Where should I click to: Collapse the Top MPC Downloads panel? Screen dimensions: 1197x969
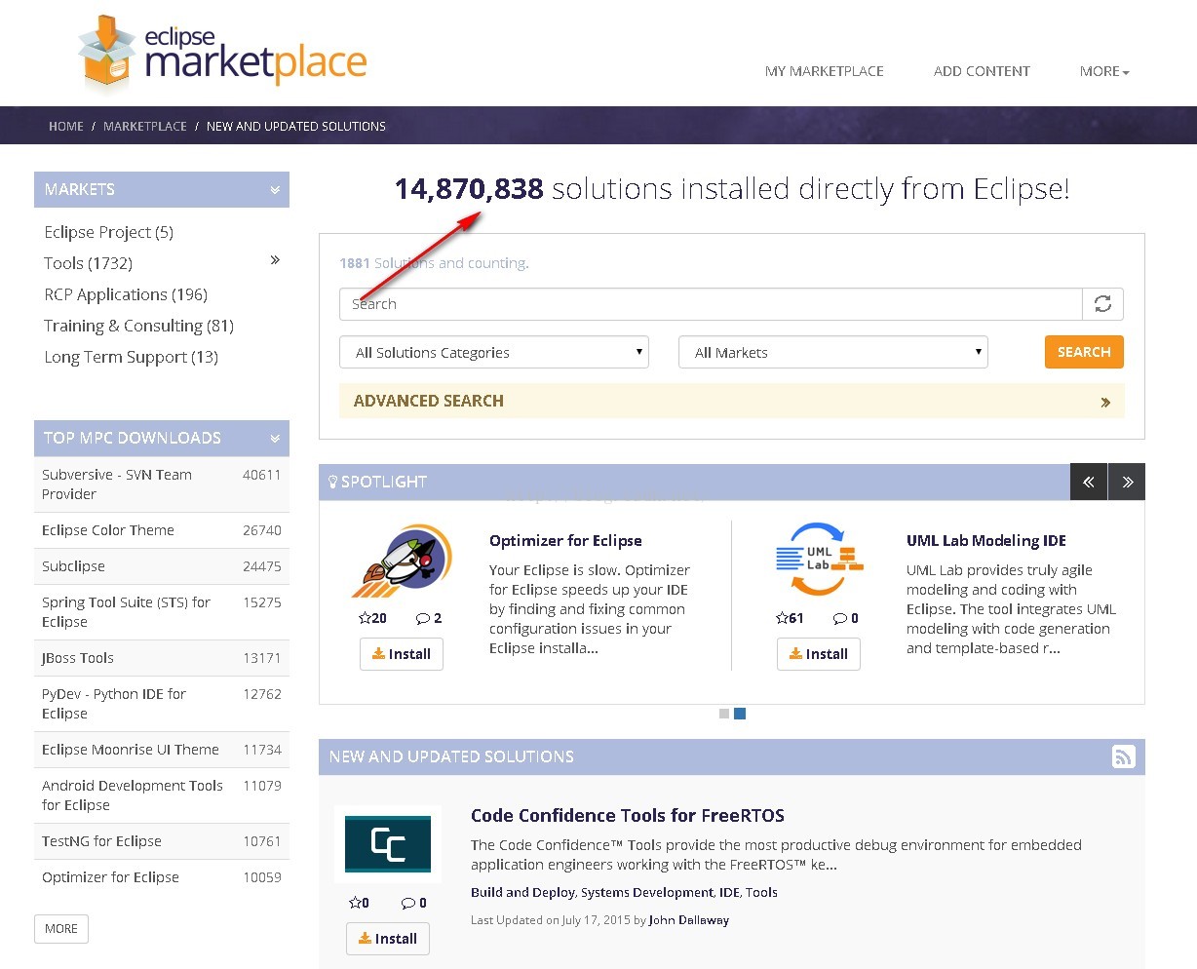click(275, 439)
